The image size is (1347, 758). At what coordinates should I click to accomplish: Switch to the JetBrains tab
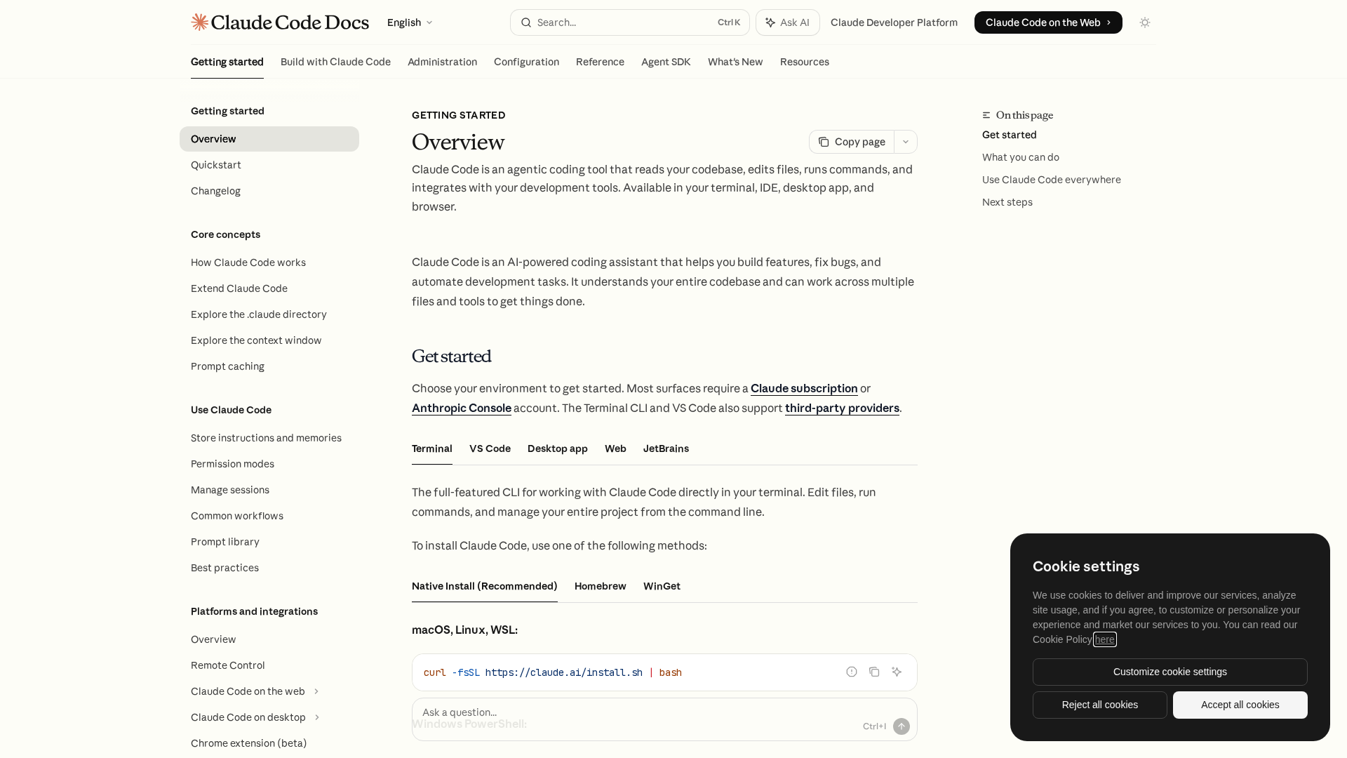click(x=666, y=448)
